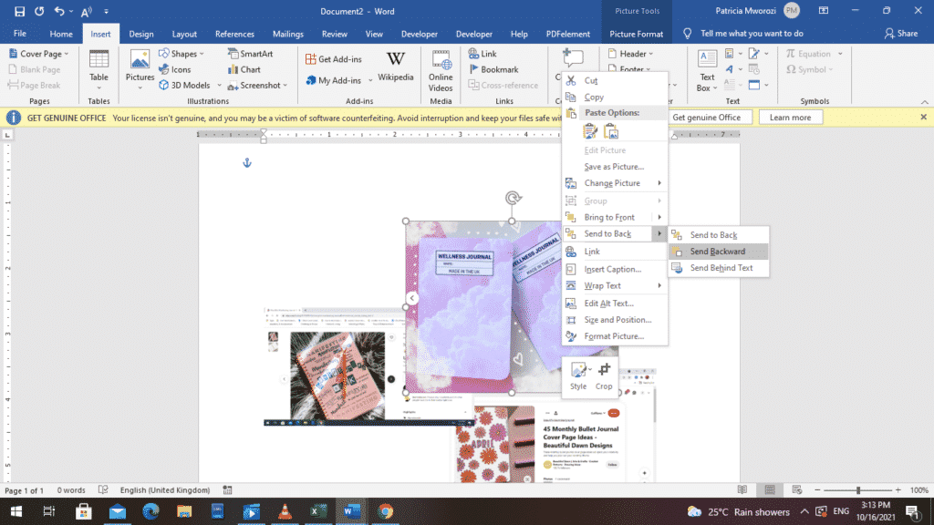The width and height of the screenshot is (934, 525).
Task: Open the Learn more link in notification bar
Action: tap(790, 117)
